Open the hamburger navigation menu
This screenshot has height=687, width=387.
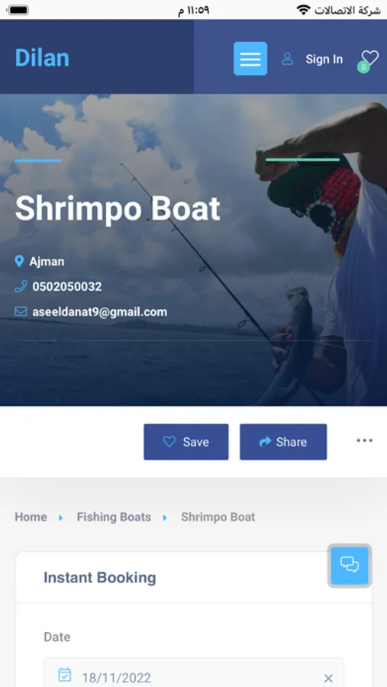click(250, 59)
